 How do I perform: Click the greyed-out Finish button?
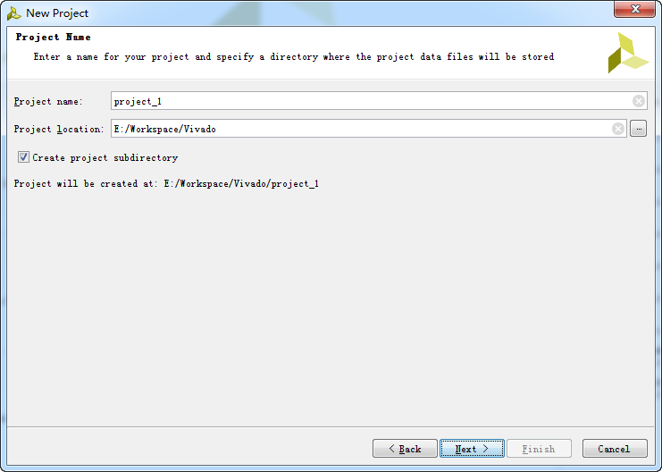click(x=539, y=449)
